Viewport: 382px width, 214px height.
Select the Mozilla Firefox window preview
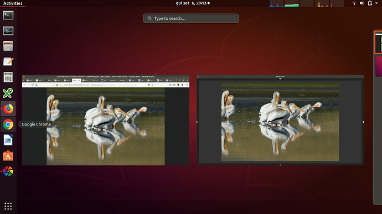106,120
